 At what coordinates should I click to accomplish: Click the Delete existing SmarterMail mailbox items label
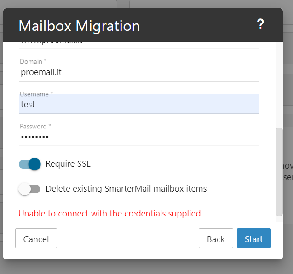pyautogui.click(x=126, y=189)
